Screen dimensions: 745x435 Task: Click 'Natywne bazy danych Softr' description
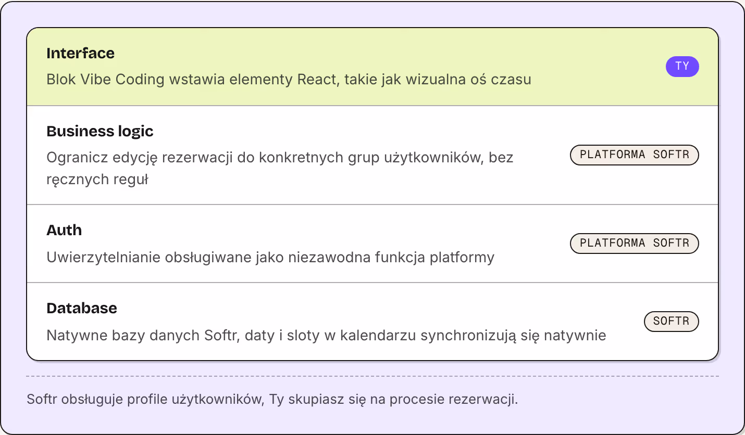pos(326,335)
